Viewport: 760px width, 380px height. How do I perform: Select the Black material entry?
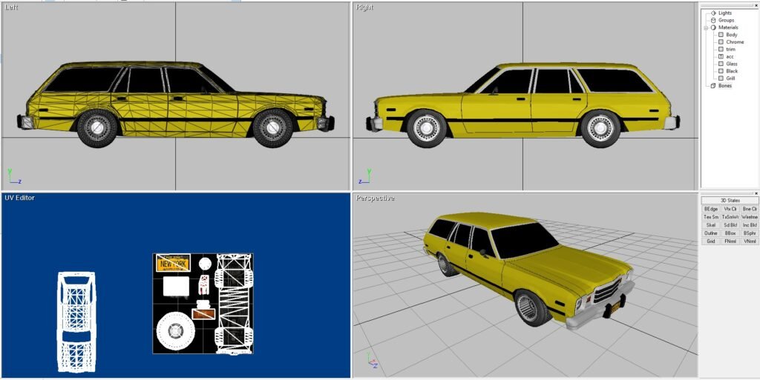(732, 71)
